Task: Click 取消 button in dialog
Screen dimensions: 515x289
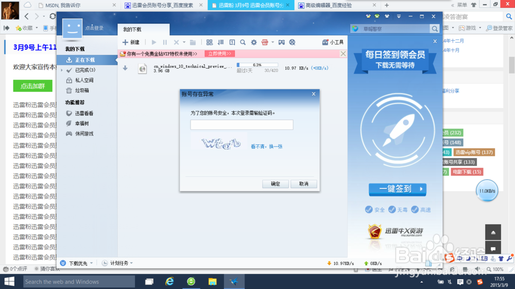Action: (x=303, y=184)
